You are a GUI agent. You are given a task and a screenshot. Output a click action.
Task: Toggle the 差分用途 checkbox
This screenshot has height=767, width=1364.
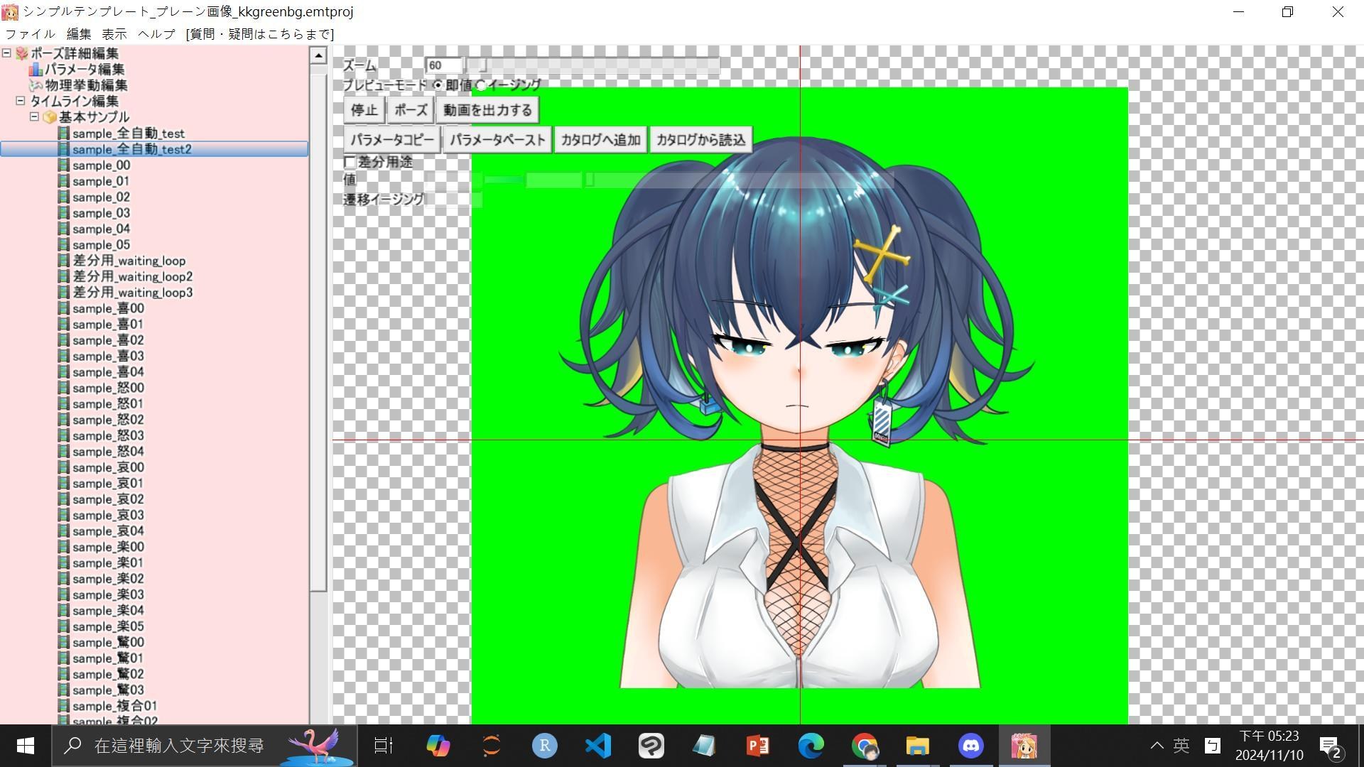click(350, 163)
